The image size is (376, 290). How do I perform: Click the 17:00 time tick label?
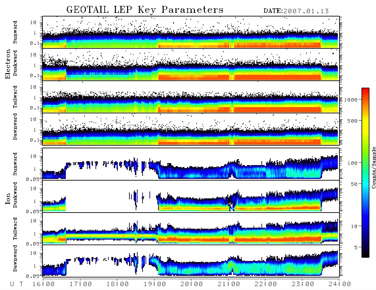click(81, 284)
